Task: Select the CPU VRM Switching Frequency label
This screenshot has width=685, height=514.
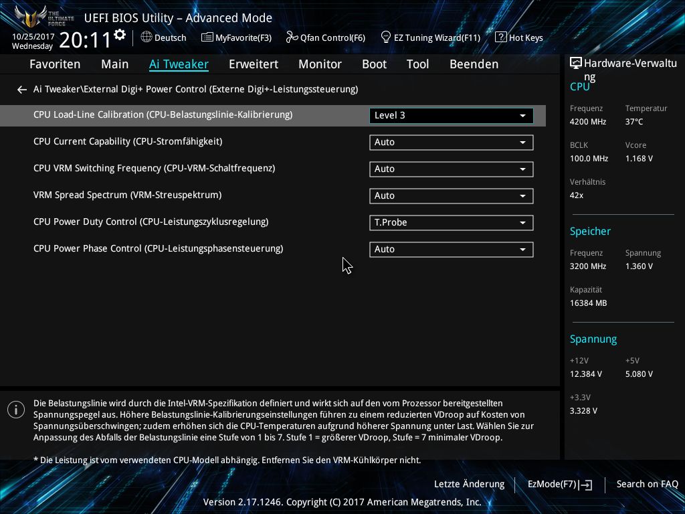Action: click(x=155, y=168)
